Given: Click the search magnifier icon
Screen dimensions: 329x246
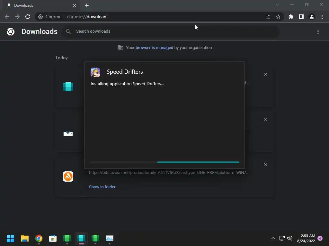Looking at the screenshot, I should [x=68, y=31].
